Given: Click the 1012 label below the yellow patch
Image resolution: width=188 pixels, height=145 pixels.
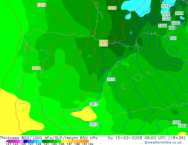Looking at the screenshot, I should 94,124.
